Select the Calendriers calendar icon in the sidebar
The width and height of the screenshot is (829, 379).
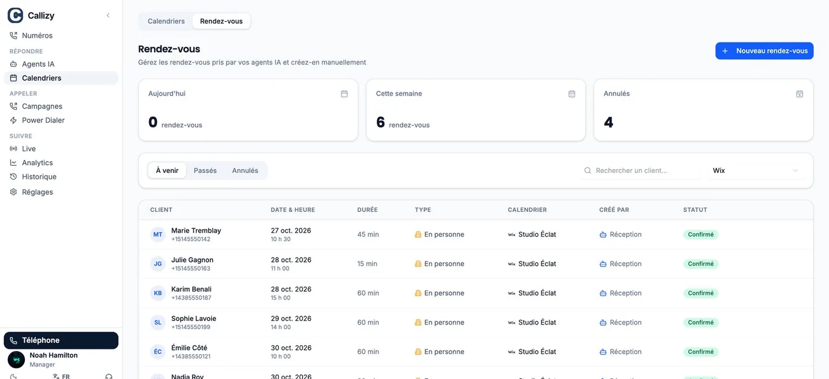click(14, 78)
